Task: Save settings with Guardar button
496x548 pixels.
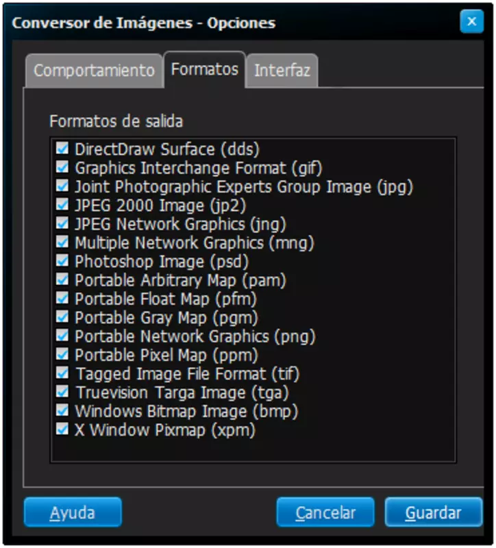Action: coord(434,512)
